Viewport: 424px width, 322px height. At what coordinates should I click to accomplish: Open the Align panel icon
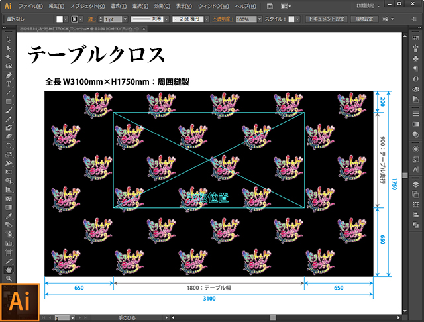pyautogui.click(x=415, y=215)
